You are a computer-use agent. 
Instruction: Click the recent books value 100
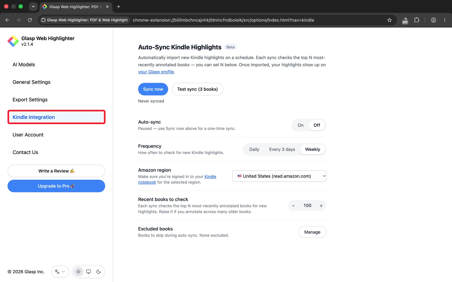coord(307,206)
